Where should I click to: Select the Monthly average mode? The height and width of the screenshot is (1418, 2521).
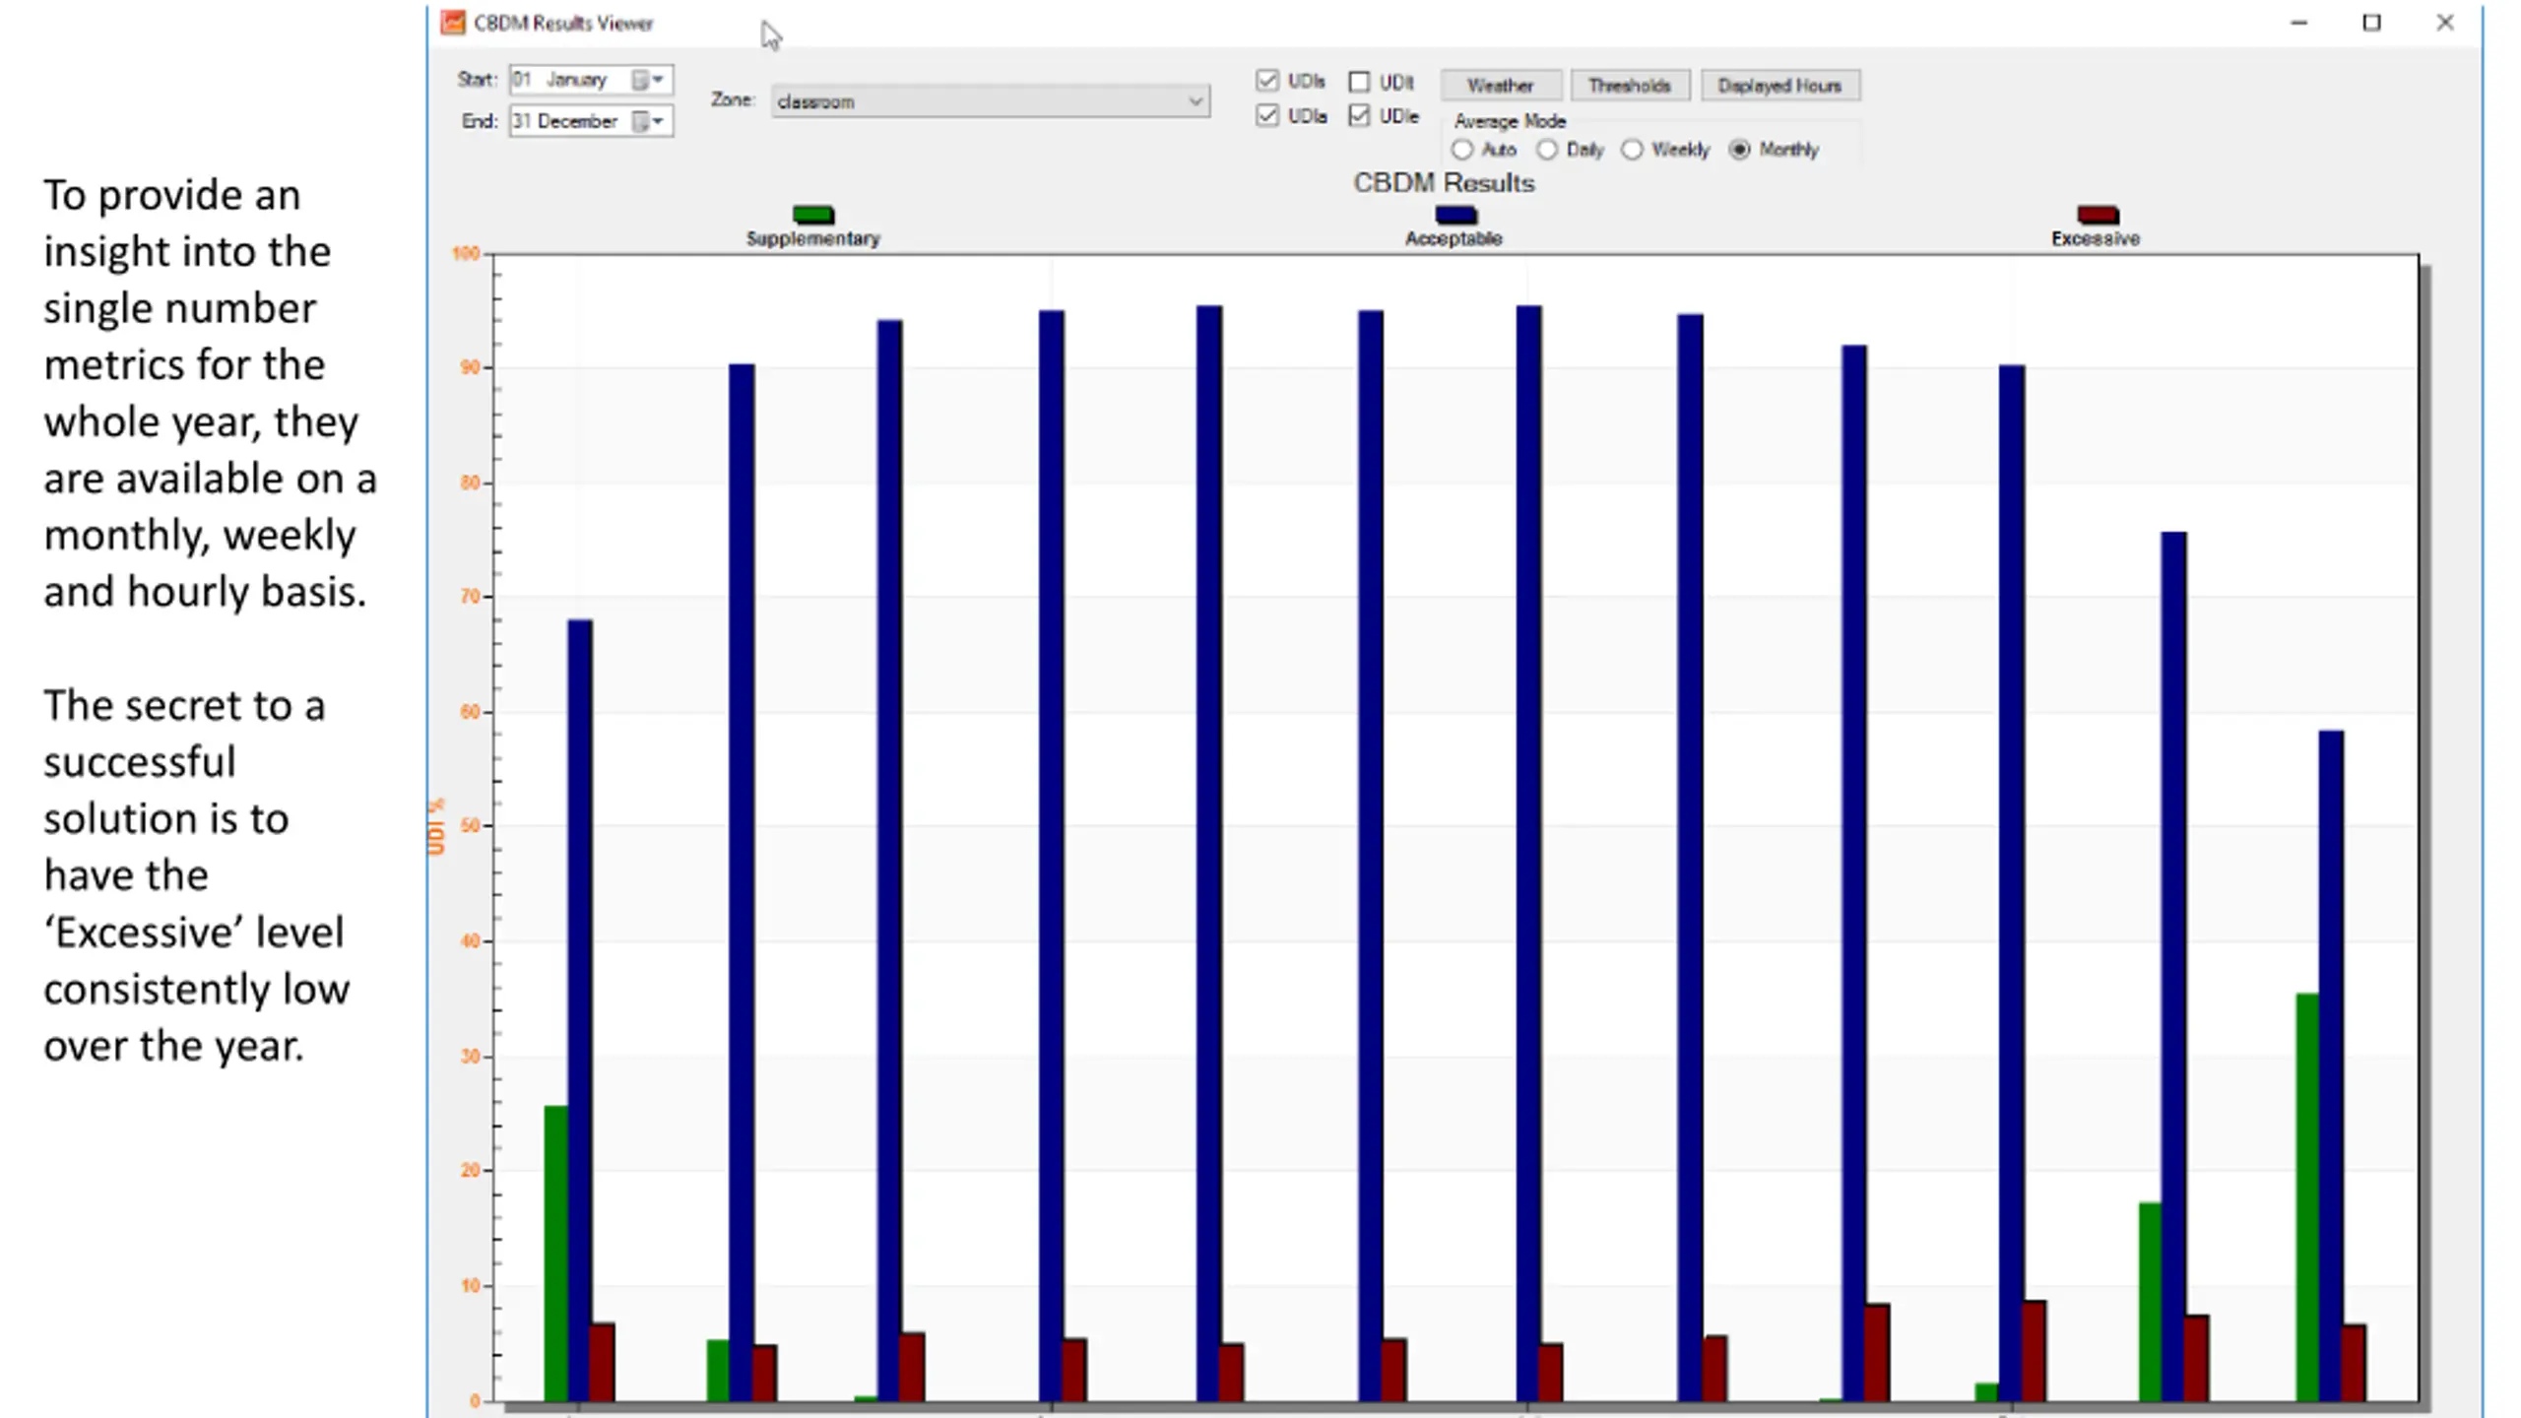(x=1740, y=150)
